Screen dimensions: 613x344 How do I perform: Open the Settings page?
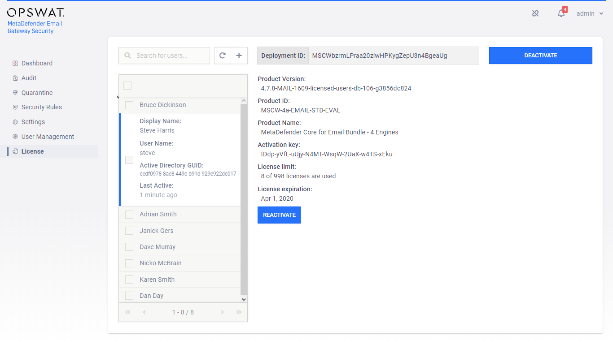[33, 122]
